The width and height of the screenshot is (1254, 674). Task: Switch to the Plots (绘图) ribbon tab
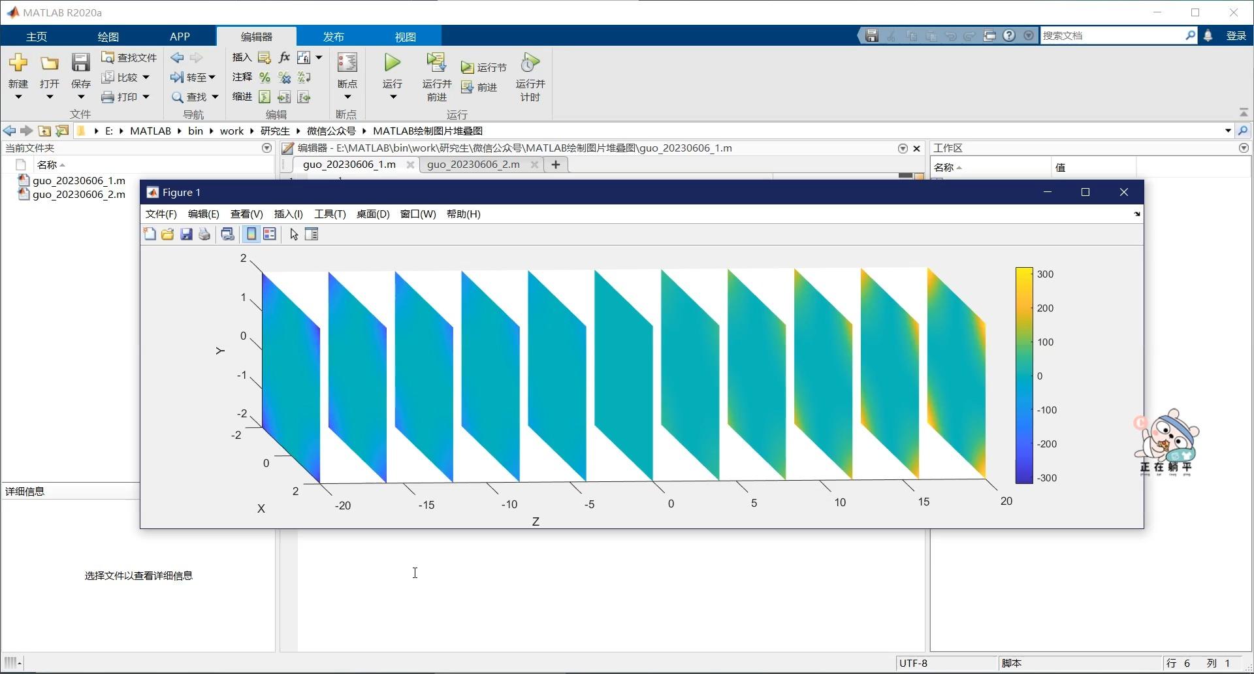click(x=108, y=37)
